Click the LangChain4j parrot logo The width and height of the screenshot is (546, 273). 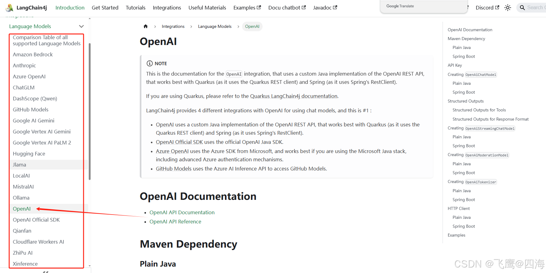(x=9, y=8)
